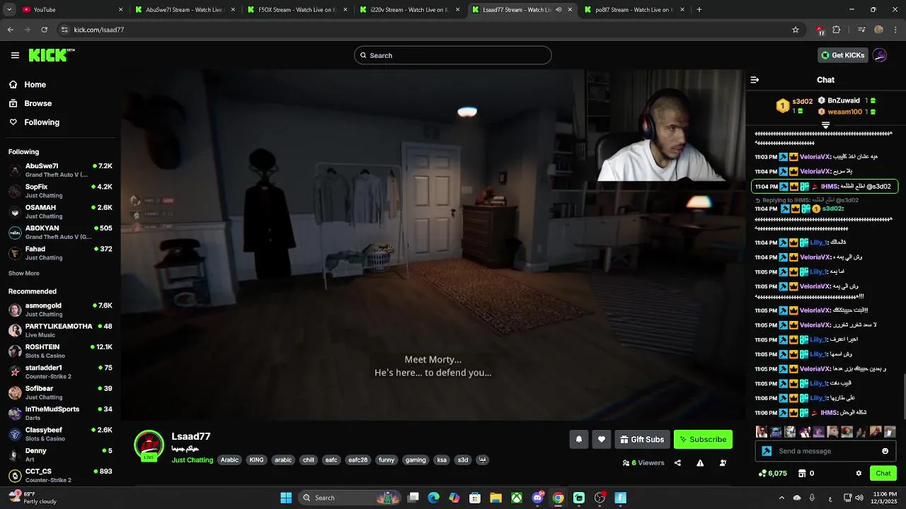View site information icon in address bar
Screen dimensions: 906x509
64,30
